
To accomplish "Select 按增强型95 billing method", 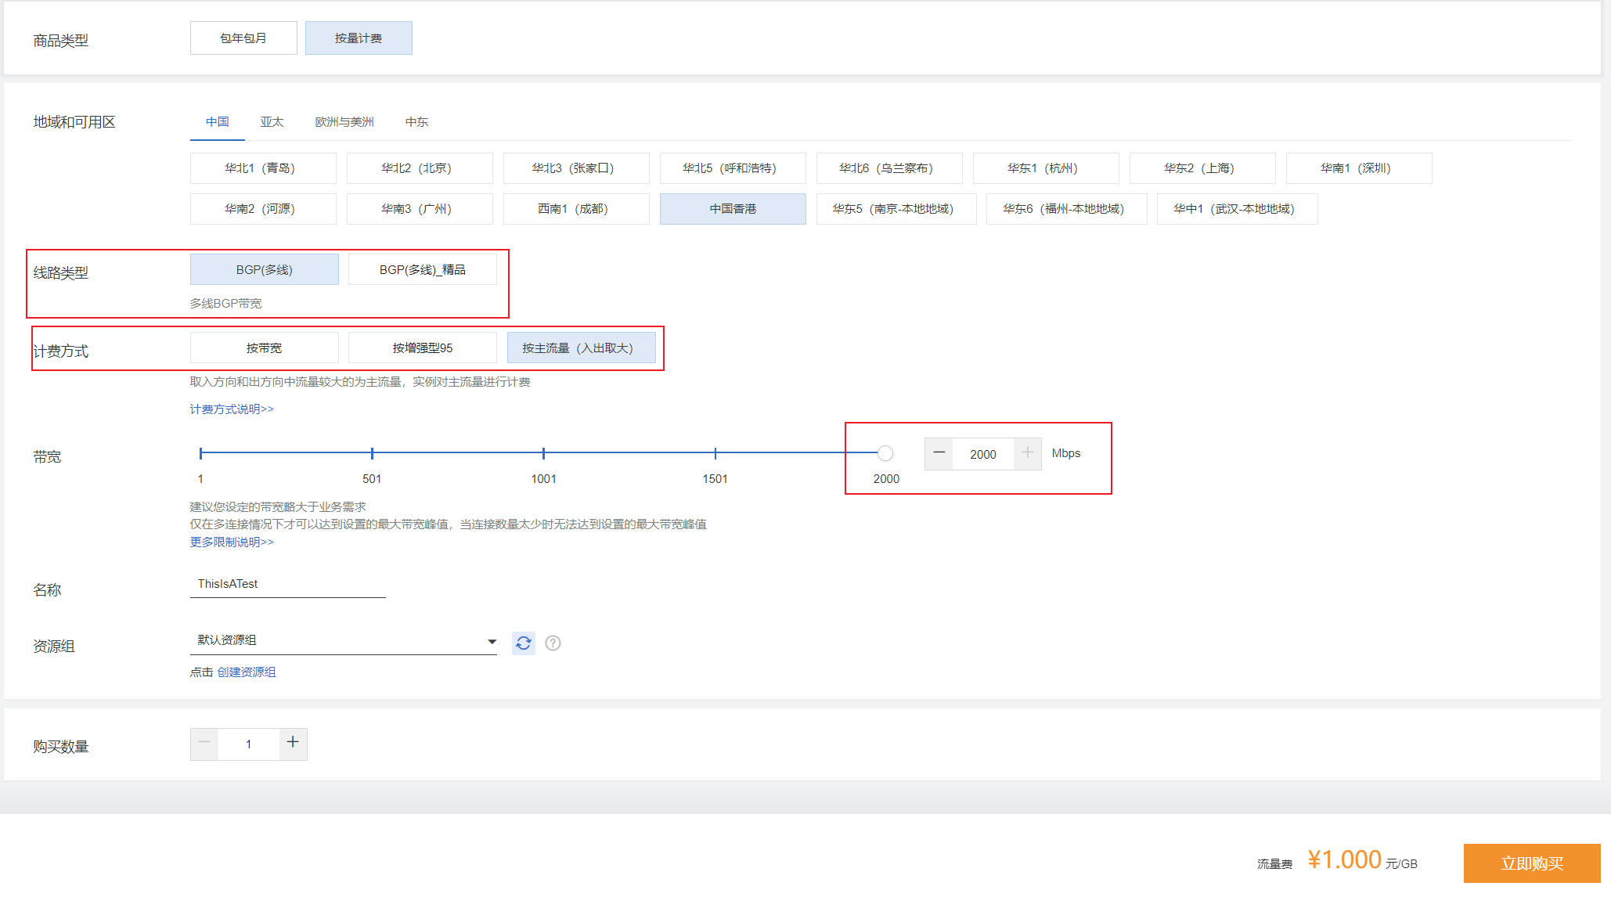I will tap(423, 348).
